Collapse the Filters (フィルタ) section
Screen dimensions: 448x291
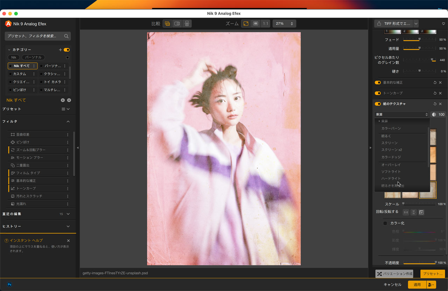coord(68,122)
